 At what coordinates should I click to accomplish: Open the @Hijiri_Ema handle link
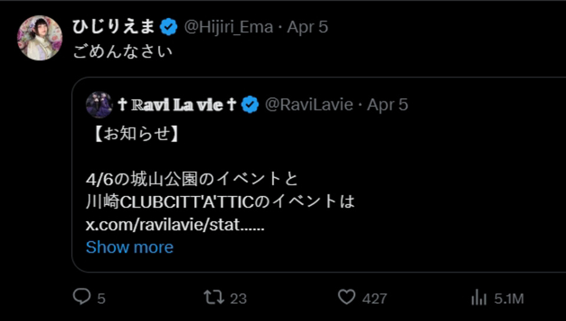(228, 27)
